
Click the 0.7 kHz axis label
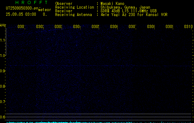click(x=2, y=102)
